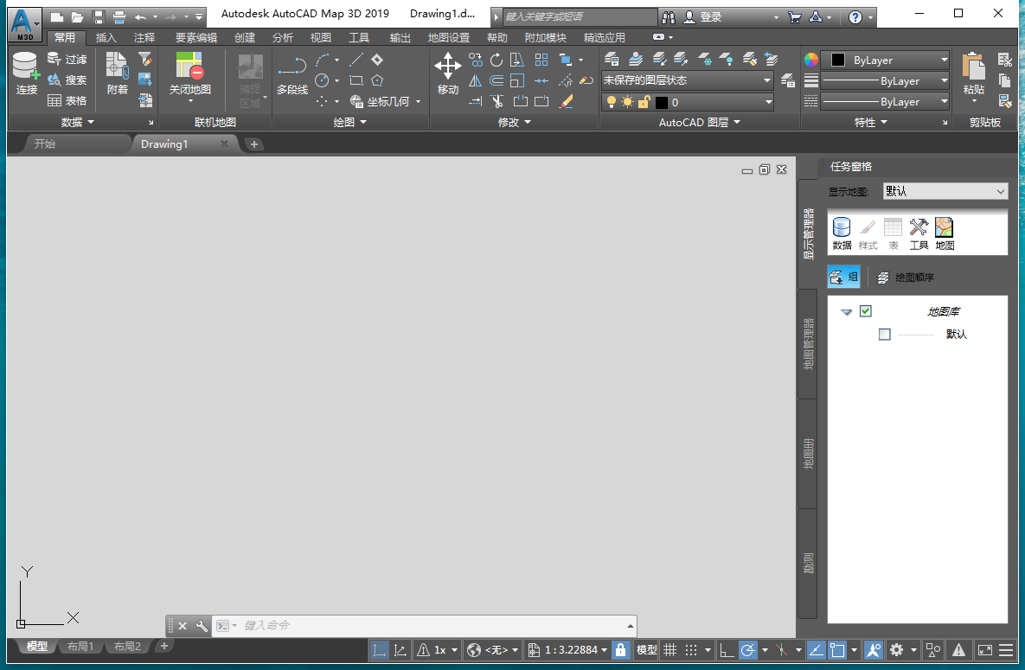Switch to the 布局1 tab
The image size is (1025, 670).
pos(79,646)
